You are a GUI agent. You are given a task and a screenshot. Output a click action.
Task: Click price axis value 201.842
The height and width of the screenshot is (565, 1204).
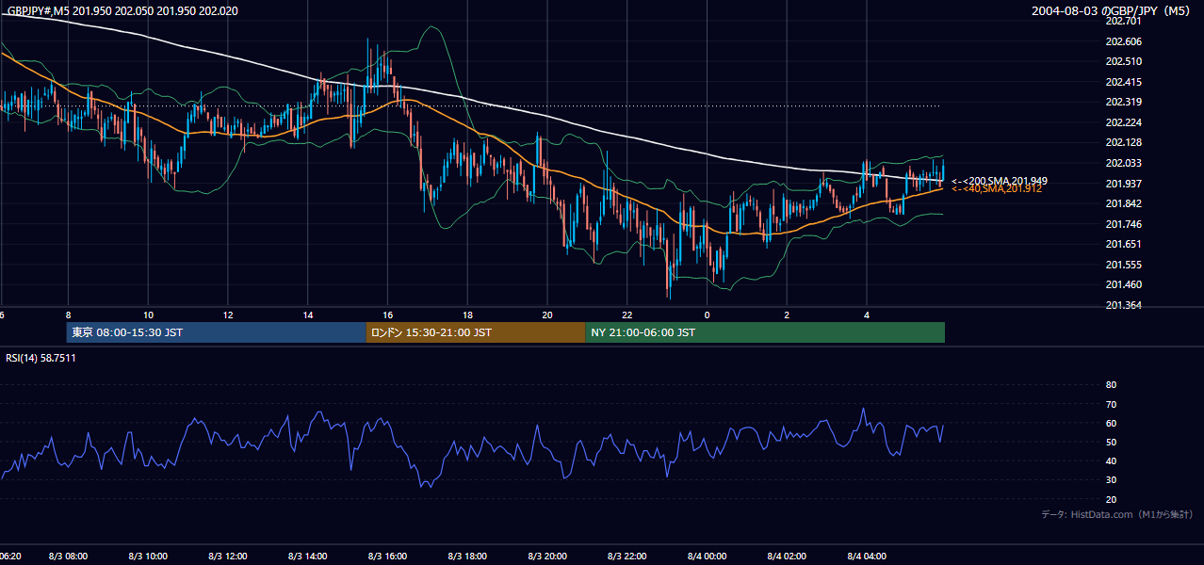(x=1123, y=203)
